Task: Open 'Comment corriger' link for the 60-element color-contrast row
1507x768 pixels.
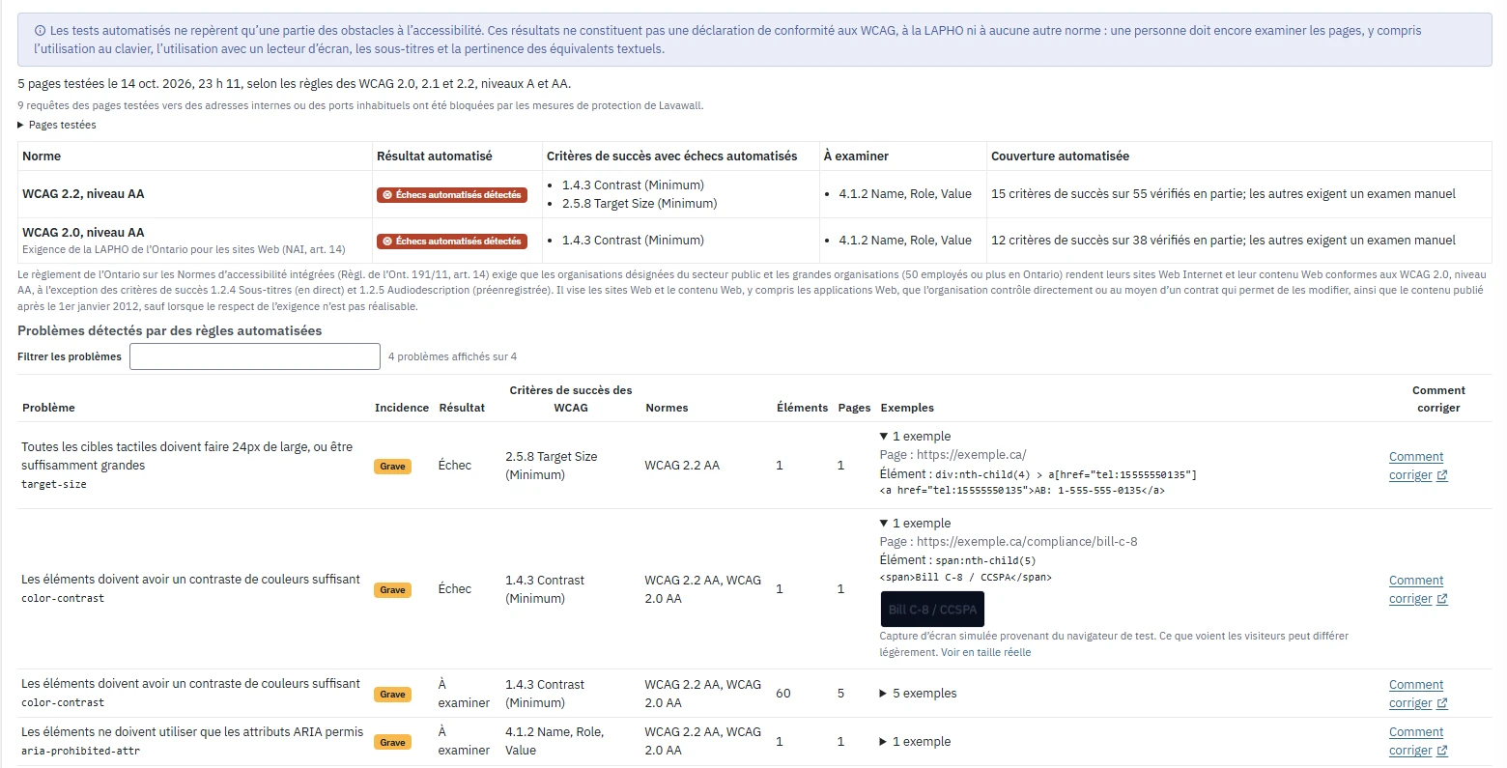Action: 1417,694
